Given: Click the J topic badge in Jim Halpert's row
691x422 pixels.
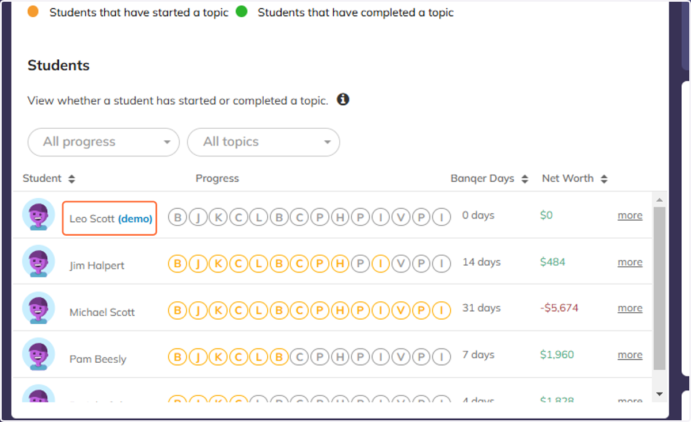Looking at the screenshot, I should click(x=198, y=263).
